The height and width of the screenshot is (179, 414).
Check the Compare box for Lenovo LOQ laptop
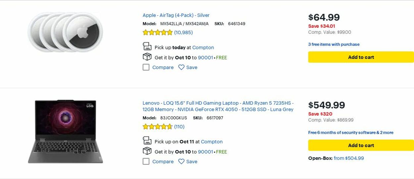coord(146,161)
